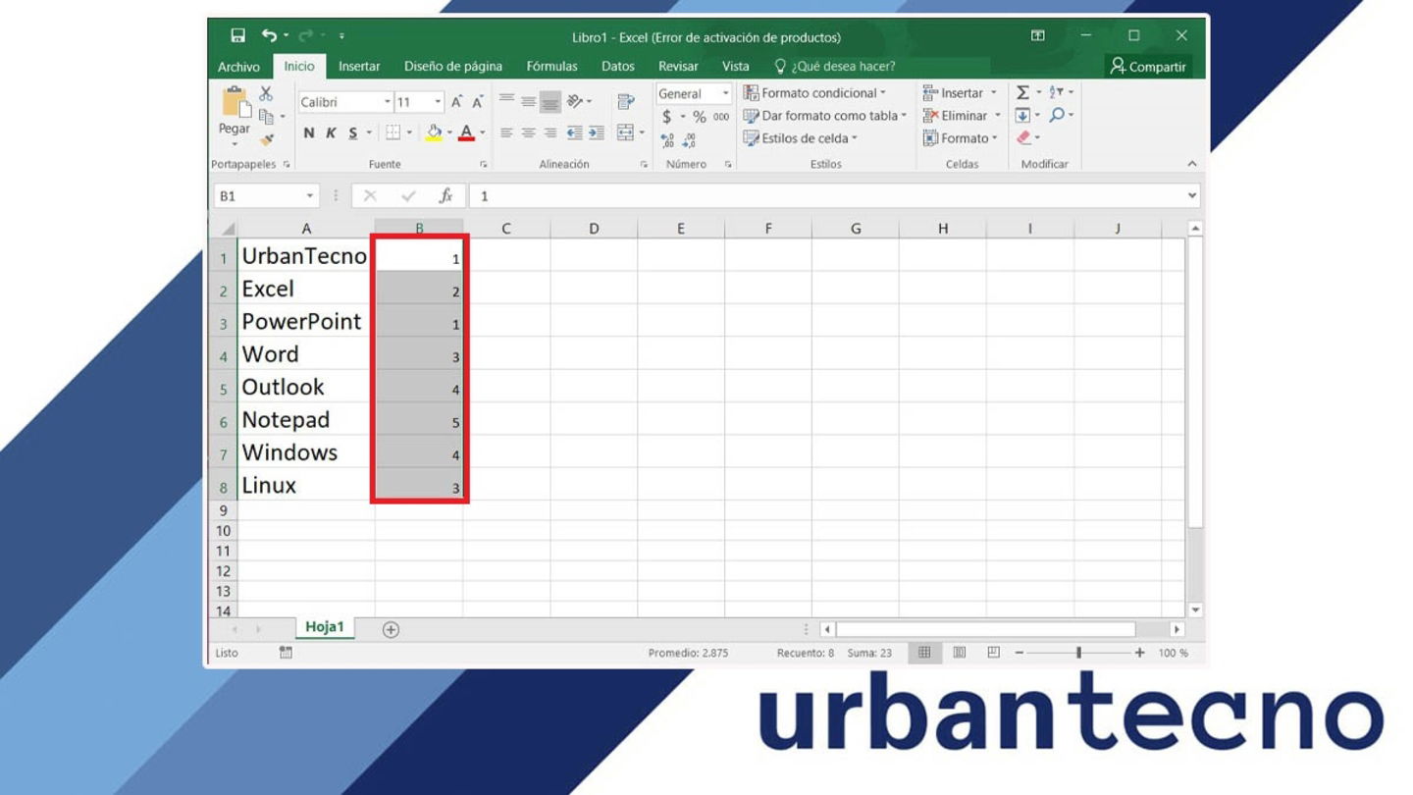Merge and center the selected cells
The image size is (1413, 795).
coord(625,132)
